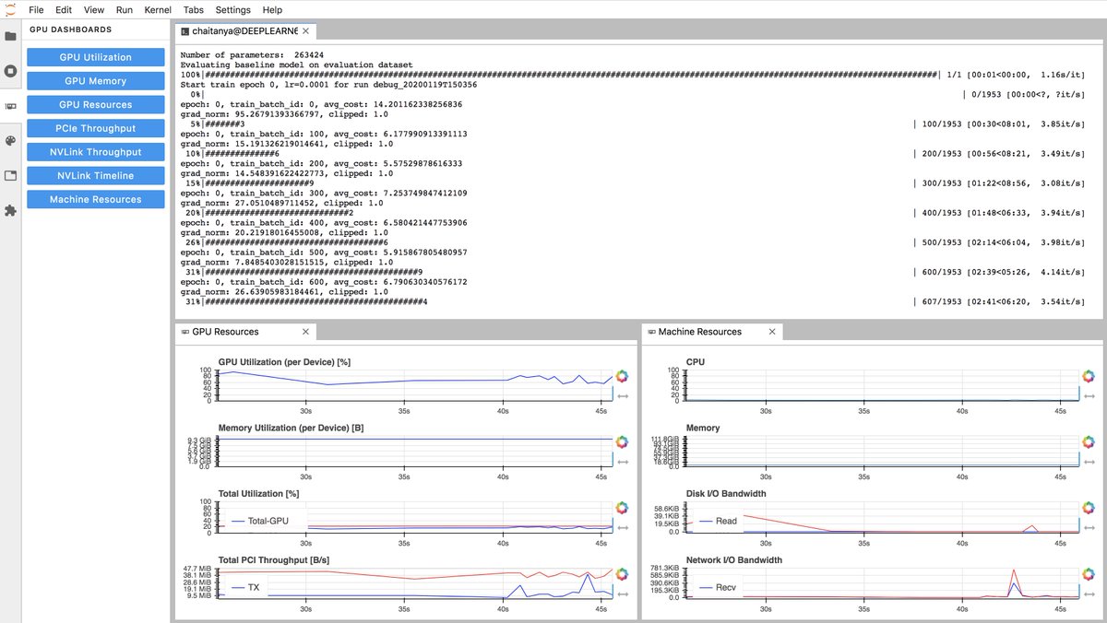Click the 'Start train epoch 0' terminal line
The image size is (1107, 623).
tap(328, 85)
